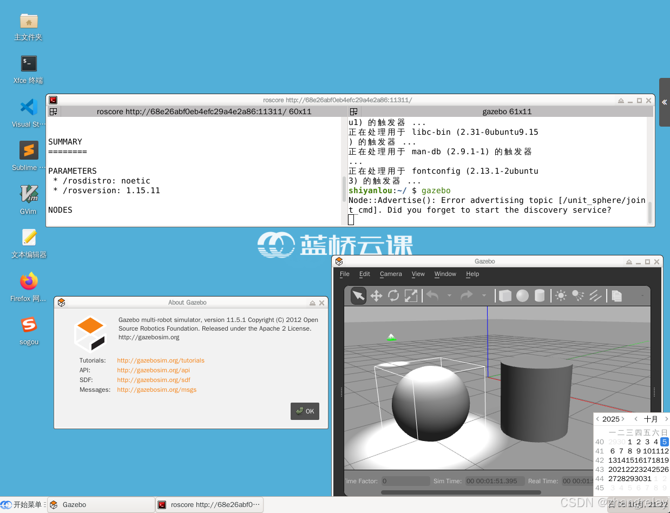The height and width of the screenshot is (513, 670).
Task: Launch the Xfce 终端 desktop icon
Action: tap(28, 70)
